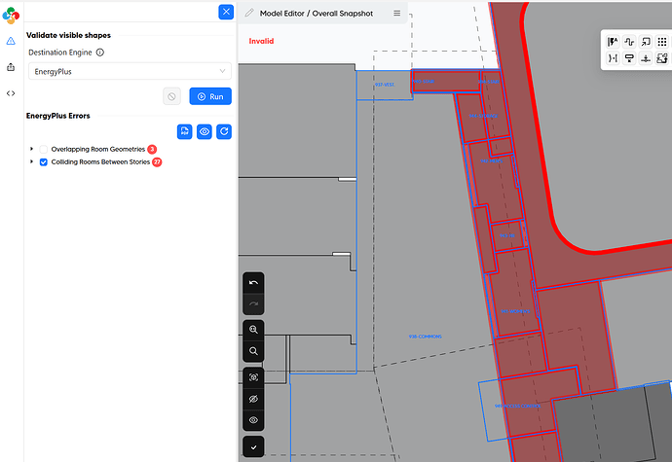
Task: Click the undo arrow in canvas toolbar
Action: (x=253, y=282)
